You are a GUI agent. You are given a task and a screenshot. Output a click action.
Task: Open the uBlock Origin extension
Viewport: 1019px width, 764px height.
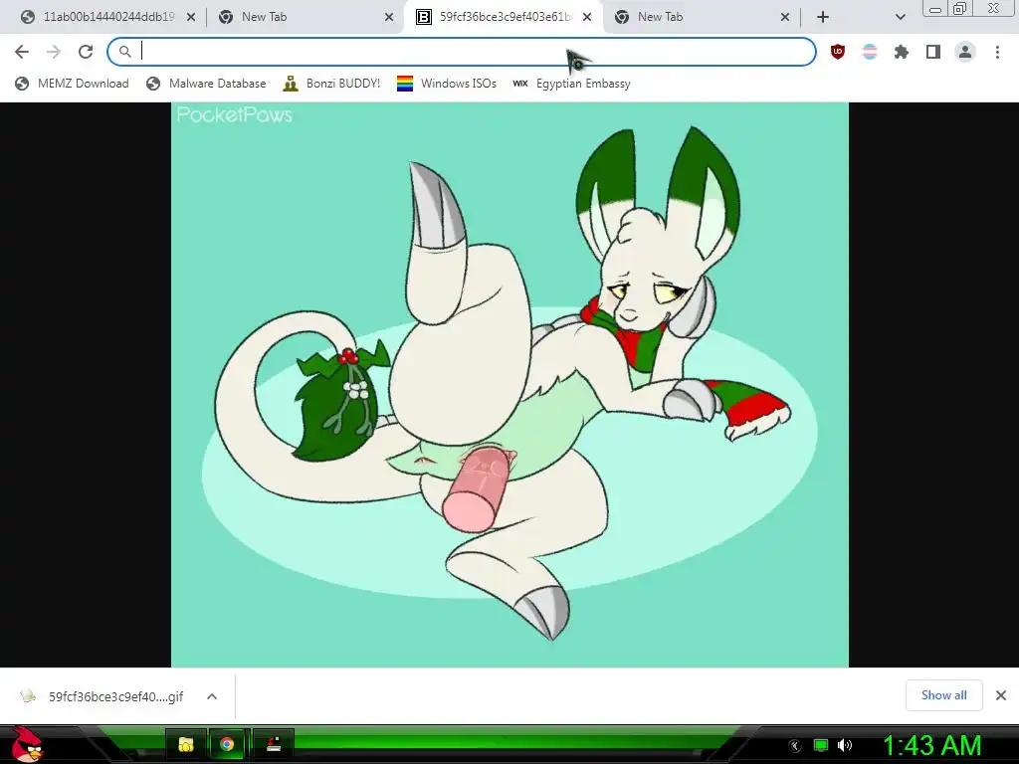(838, 52)
